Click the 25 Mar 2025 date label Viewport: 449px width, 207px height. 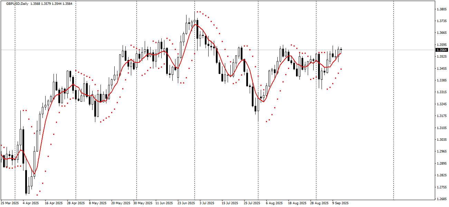coord(10,203)
